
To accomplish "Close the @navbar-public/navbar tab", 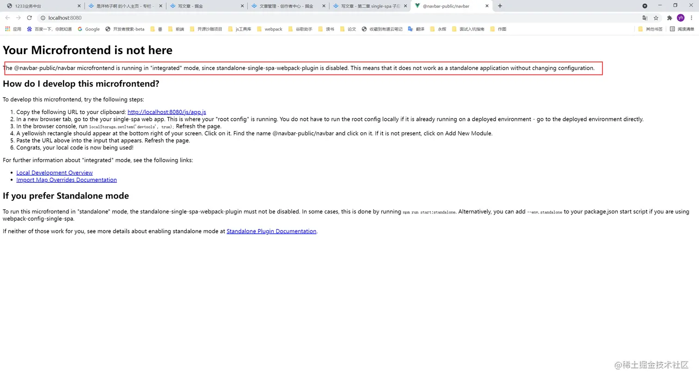I will (x=487, y=6).
